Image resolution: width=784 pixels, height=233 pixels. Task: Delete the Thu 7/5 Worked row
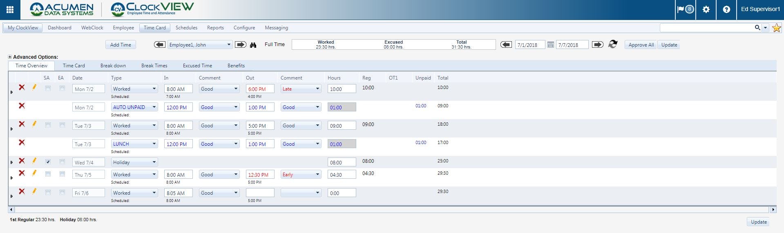[x=22, y=173]
